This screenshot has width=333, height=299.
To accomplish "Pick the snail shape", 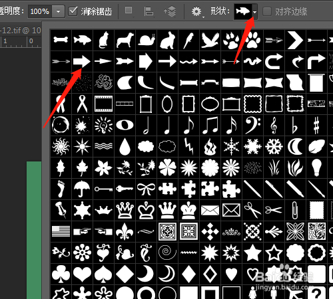I will coord(146,40).
